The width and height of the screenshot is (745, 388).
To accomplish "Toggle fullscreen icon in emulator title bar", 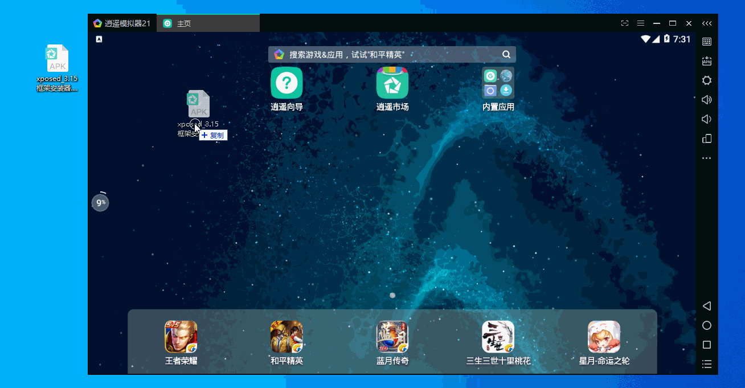I will tap(625, 23).
